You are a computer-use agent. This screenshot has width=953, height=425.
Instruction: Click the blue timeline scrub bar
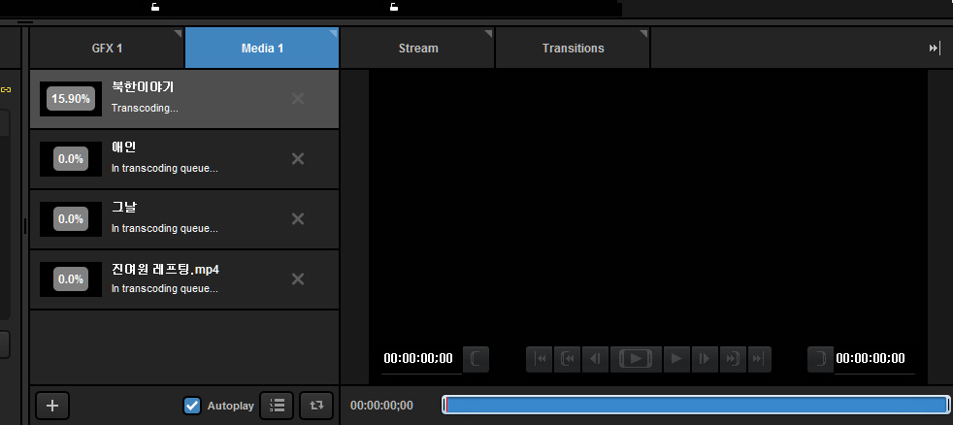coord(696,405)
